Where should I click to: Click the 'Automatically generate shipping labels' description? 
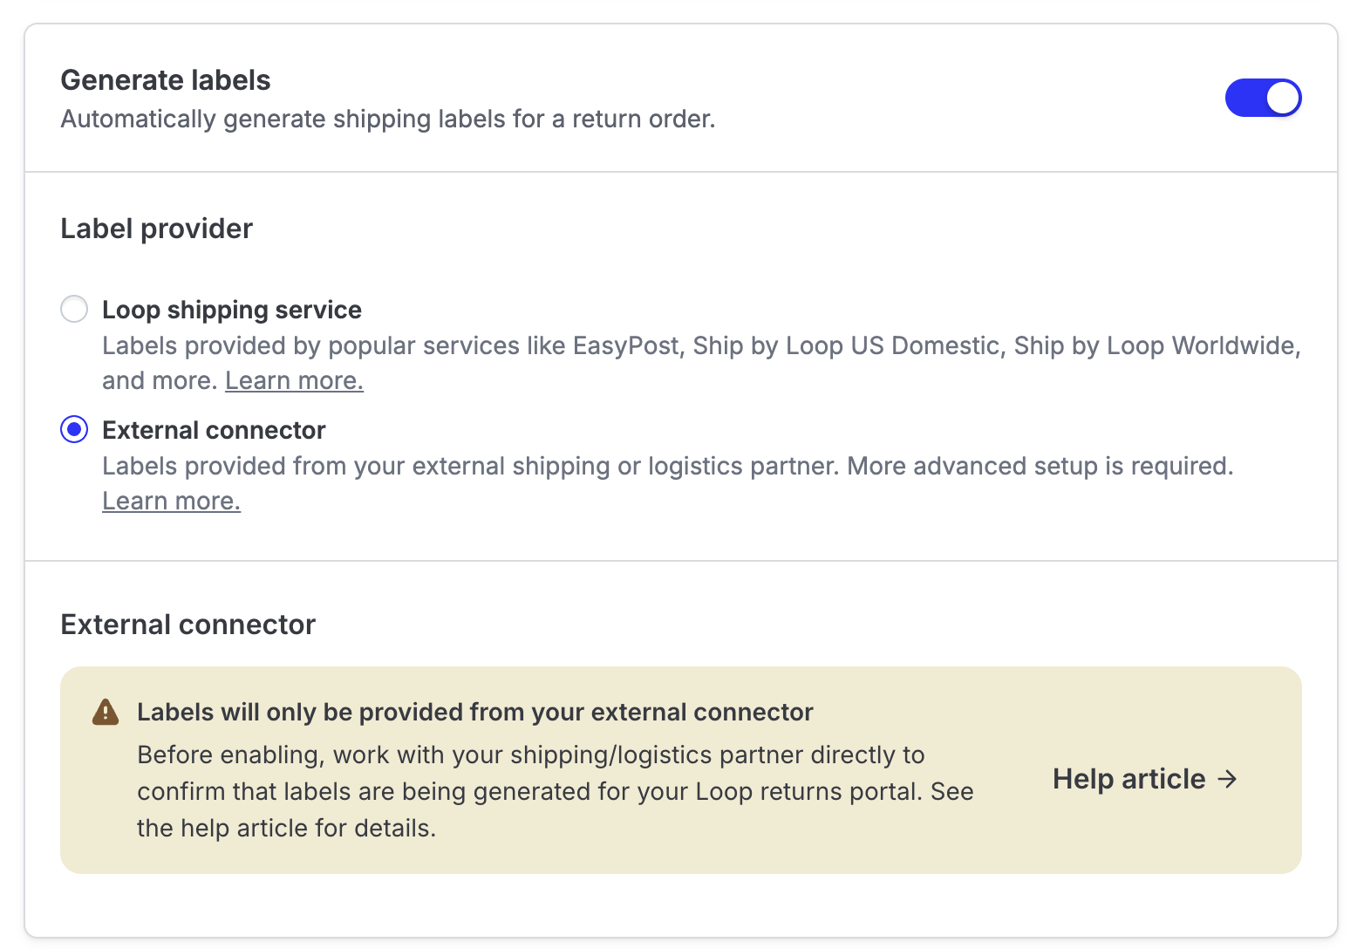pyautogui.click(x=388, y=119)
